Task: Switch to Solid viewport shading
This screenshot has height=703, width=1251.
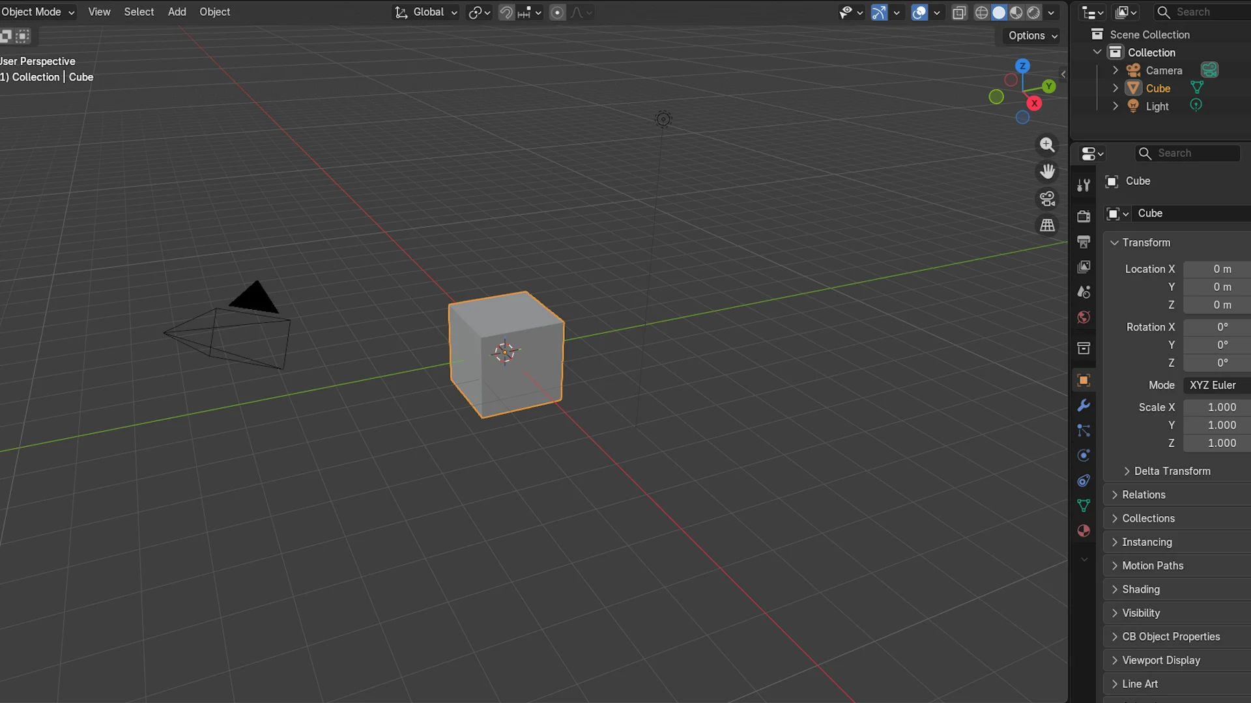Action: pyautogui.click(x=999, y=12)
